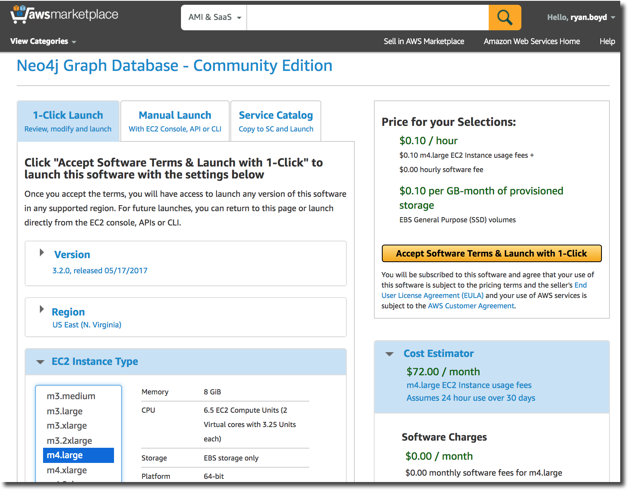Click the Version section heading
Image resolution: width=629 pixels, height=490 pixels.
(72, 255)
